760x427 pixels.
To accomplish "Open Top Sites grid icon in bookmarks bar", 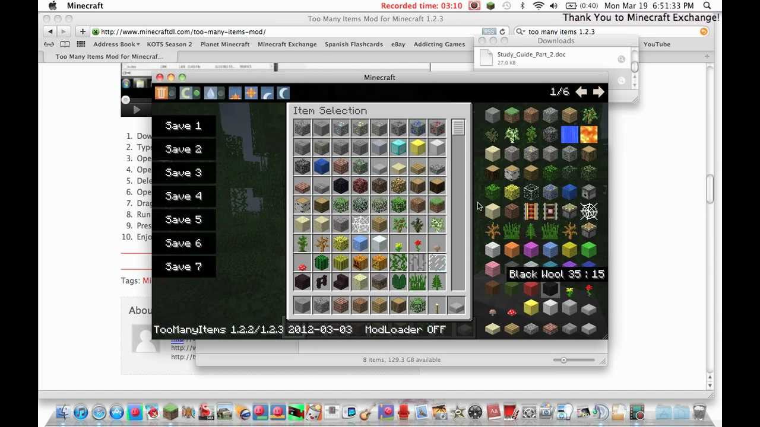I will (81, 44).
